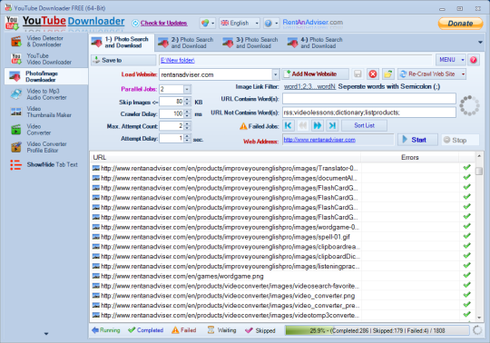Screen dimensions: 490x343
Task: Click the Sort List button
Action: (364, 125)
